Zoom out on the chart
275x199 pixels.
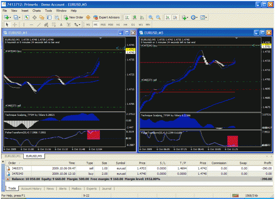coord(158,17)
